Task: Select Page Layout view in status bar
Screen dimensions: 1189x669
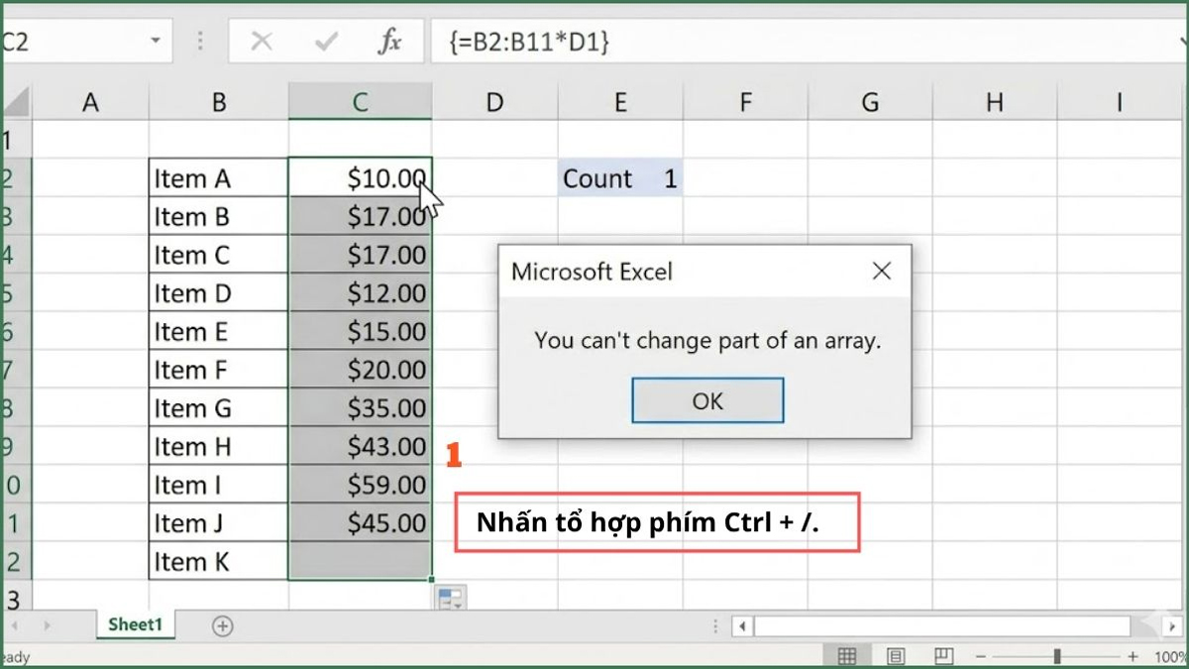Action: click(x=896, y=656)
